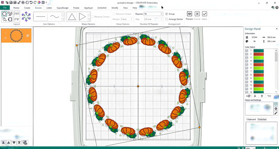Click the Save icon in quick access toolbar
279x149 pixels.
pyautogui.click(x=11, y=3)
